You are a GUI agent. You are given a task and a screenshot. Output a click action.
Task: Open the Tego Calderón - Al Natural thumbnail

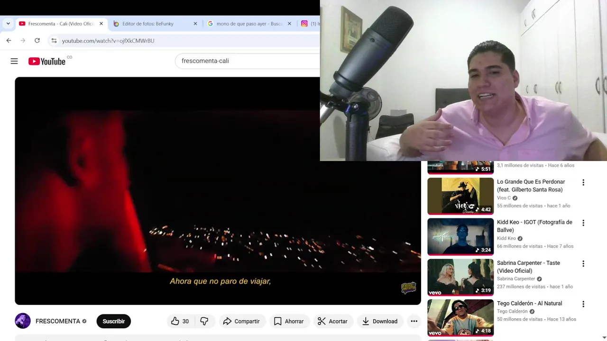pos(460,317)
